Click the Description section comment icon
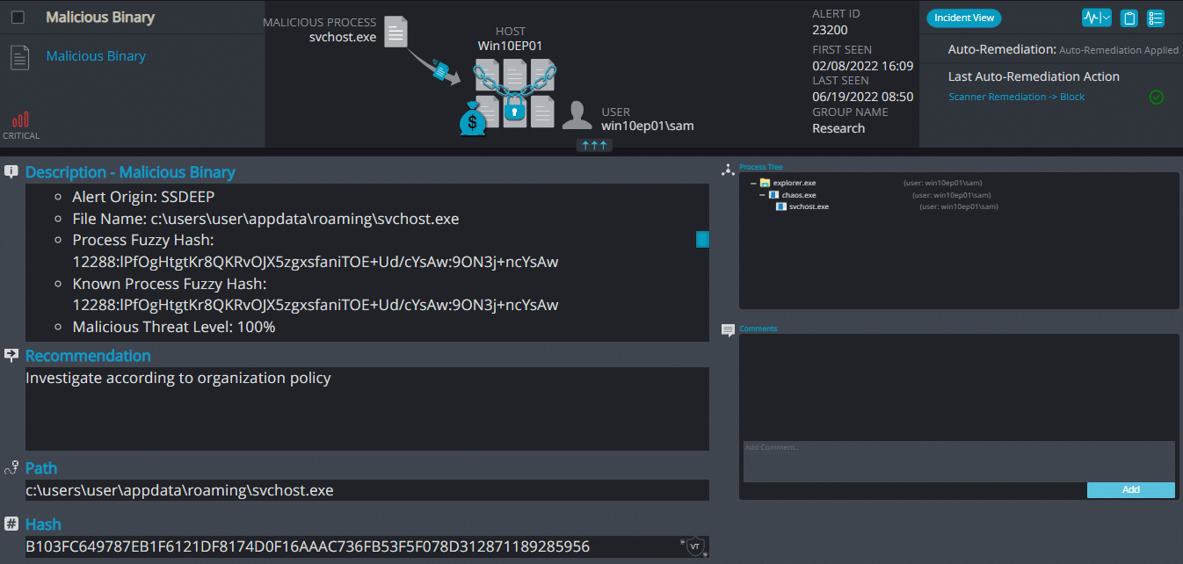 tap(11, 172)
